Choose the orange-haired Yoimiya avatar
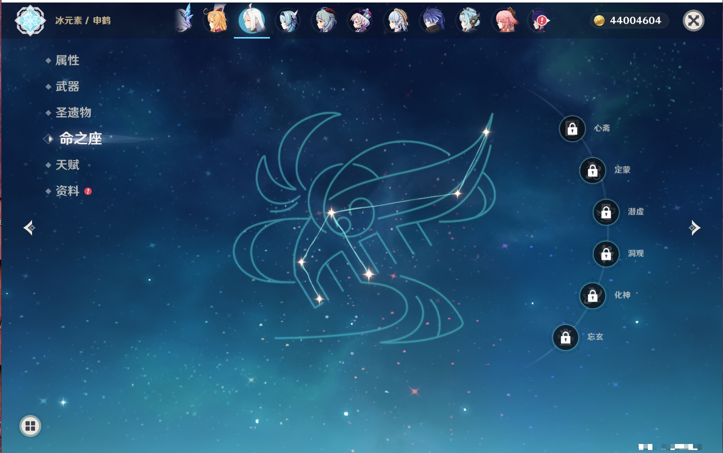 (216, 21)
